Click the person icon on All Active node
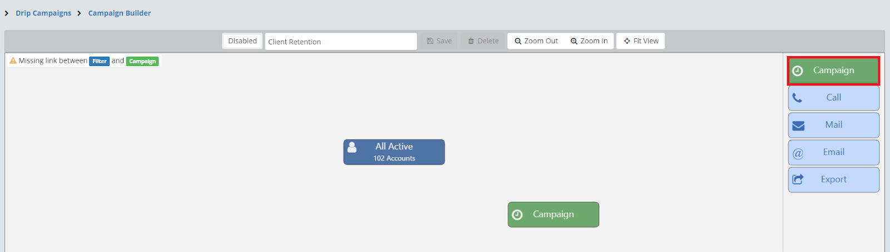 click(x=352, y=147)
